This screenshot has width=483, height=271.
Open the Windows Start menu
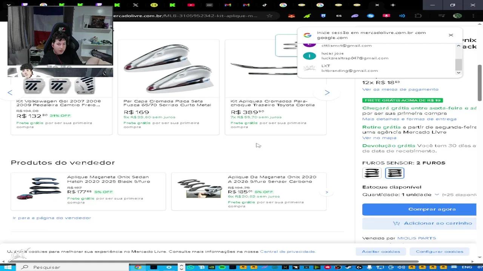(x=8, y=267)
